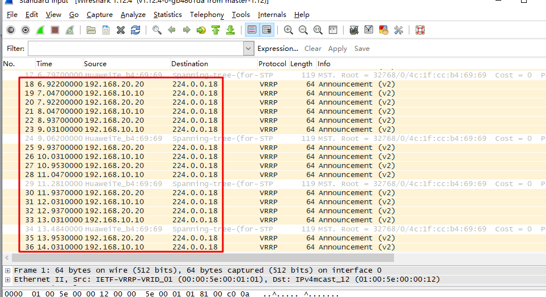Image resolution: width=546 pixels, height=297 pixels.
Task: Open the File menu
Action: [12, 15]
